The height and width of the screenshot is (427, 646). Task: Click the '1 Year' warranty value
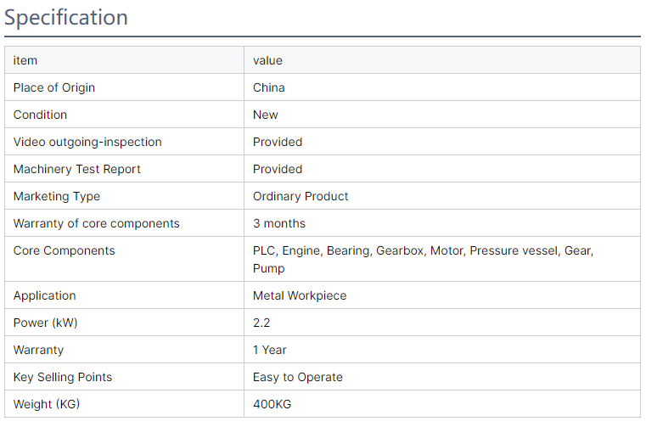270,350
